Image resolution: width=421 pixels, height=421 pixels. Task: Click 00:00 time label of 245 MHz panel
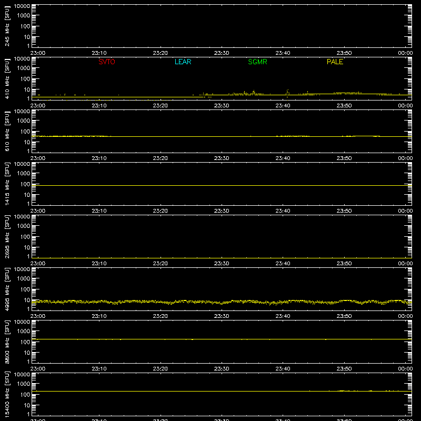point(405,53)
